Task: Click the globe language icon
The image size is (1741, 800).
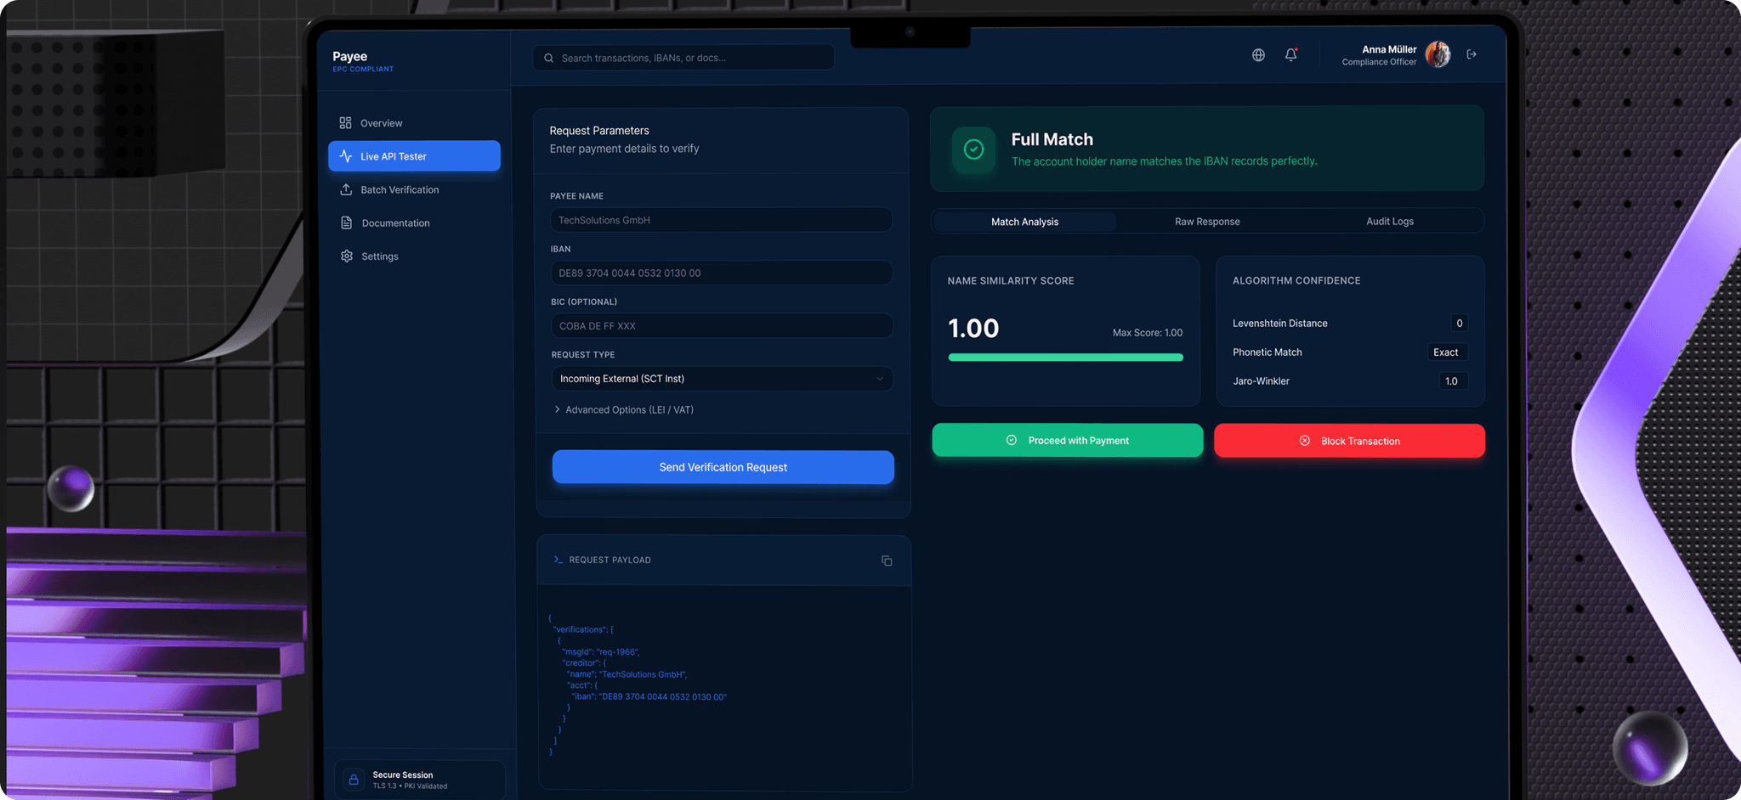Action: pos(1257,54)
